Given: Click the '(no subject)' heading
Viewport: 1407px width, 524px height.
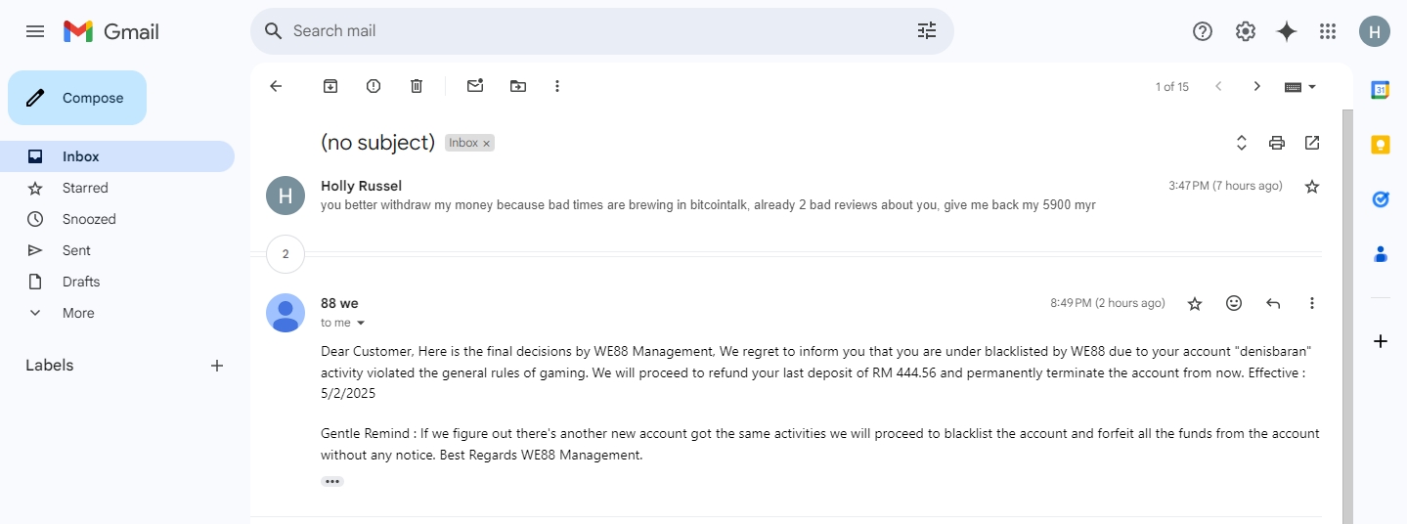Looking at the screenshot, I should 377,143.
